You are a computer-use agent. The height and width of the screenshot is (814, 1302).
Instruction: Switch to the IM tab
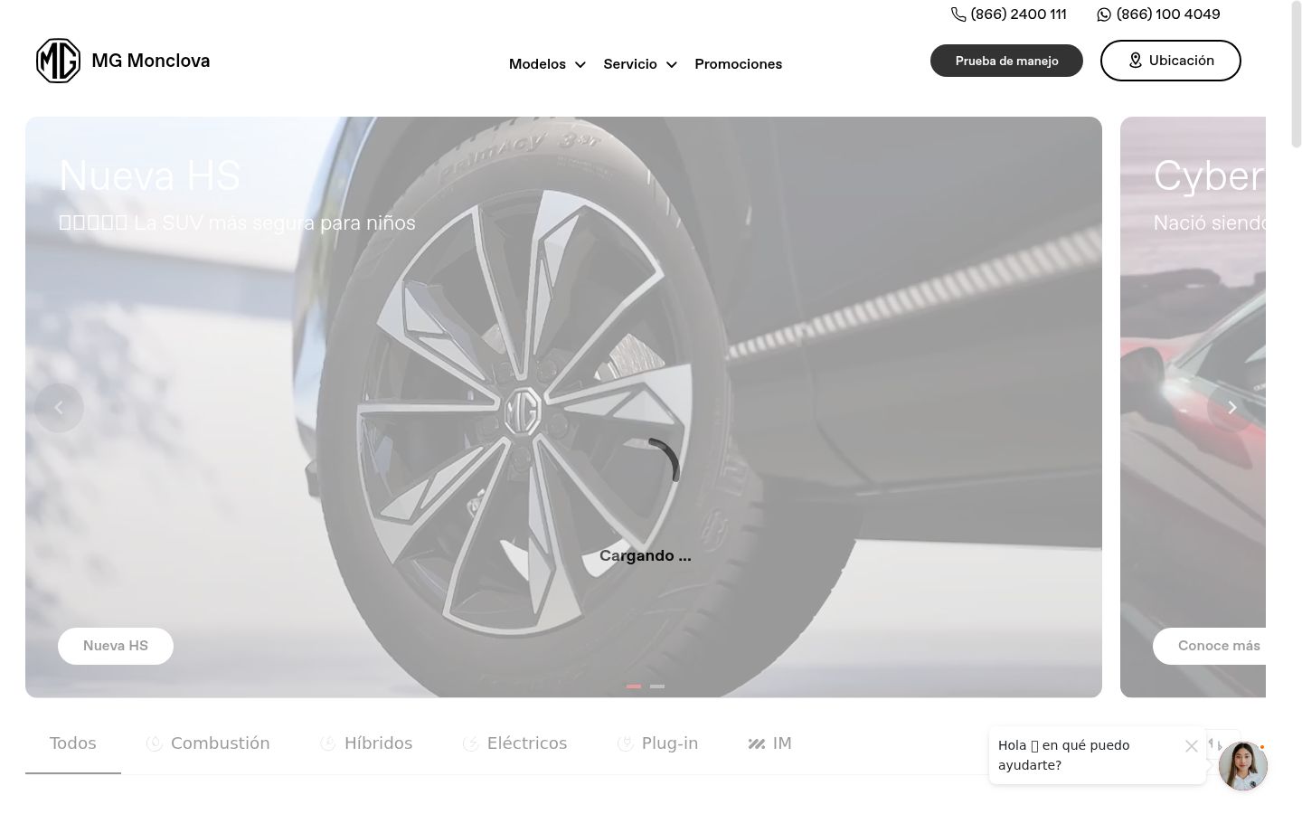coord(770,743)
